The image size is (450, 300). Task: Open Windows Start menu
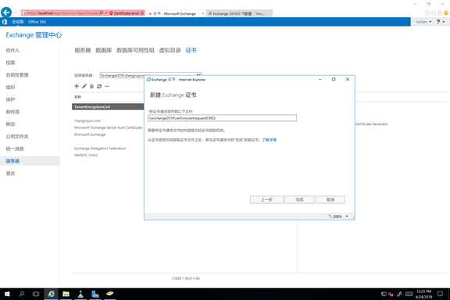click(7, 294)
